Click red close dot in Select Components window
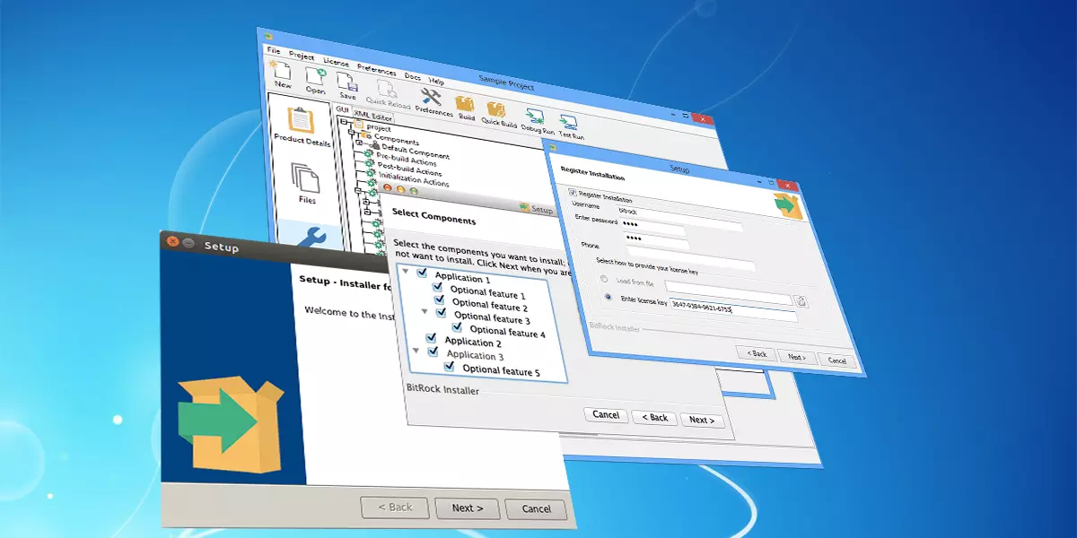 pyautogui.click(x=389, y=189)
